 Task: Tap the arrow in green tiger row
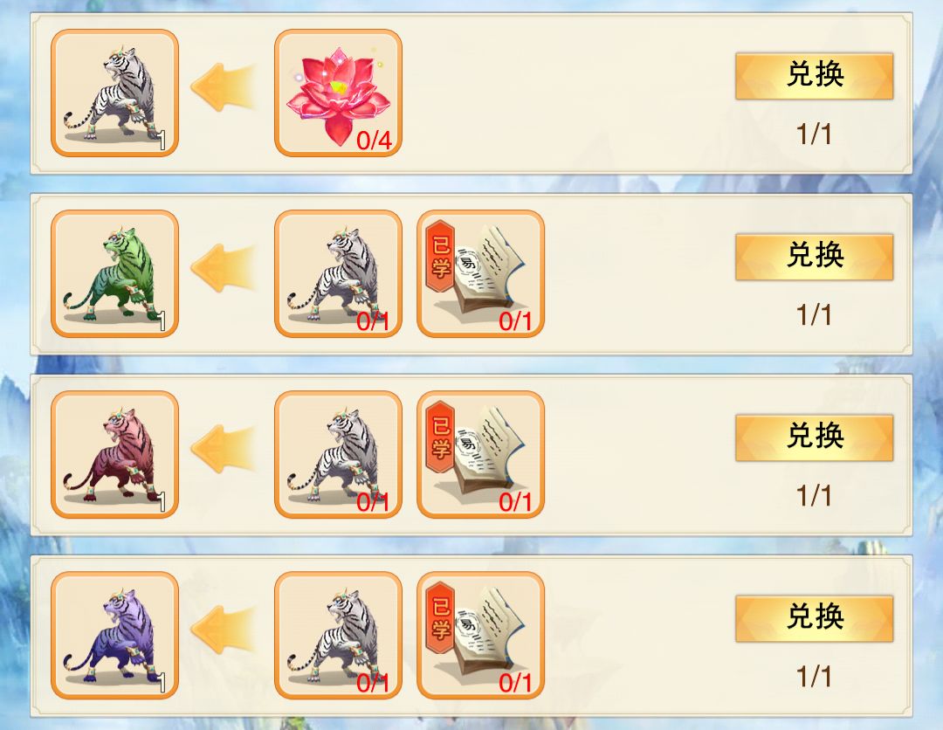(224, 268)
